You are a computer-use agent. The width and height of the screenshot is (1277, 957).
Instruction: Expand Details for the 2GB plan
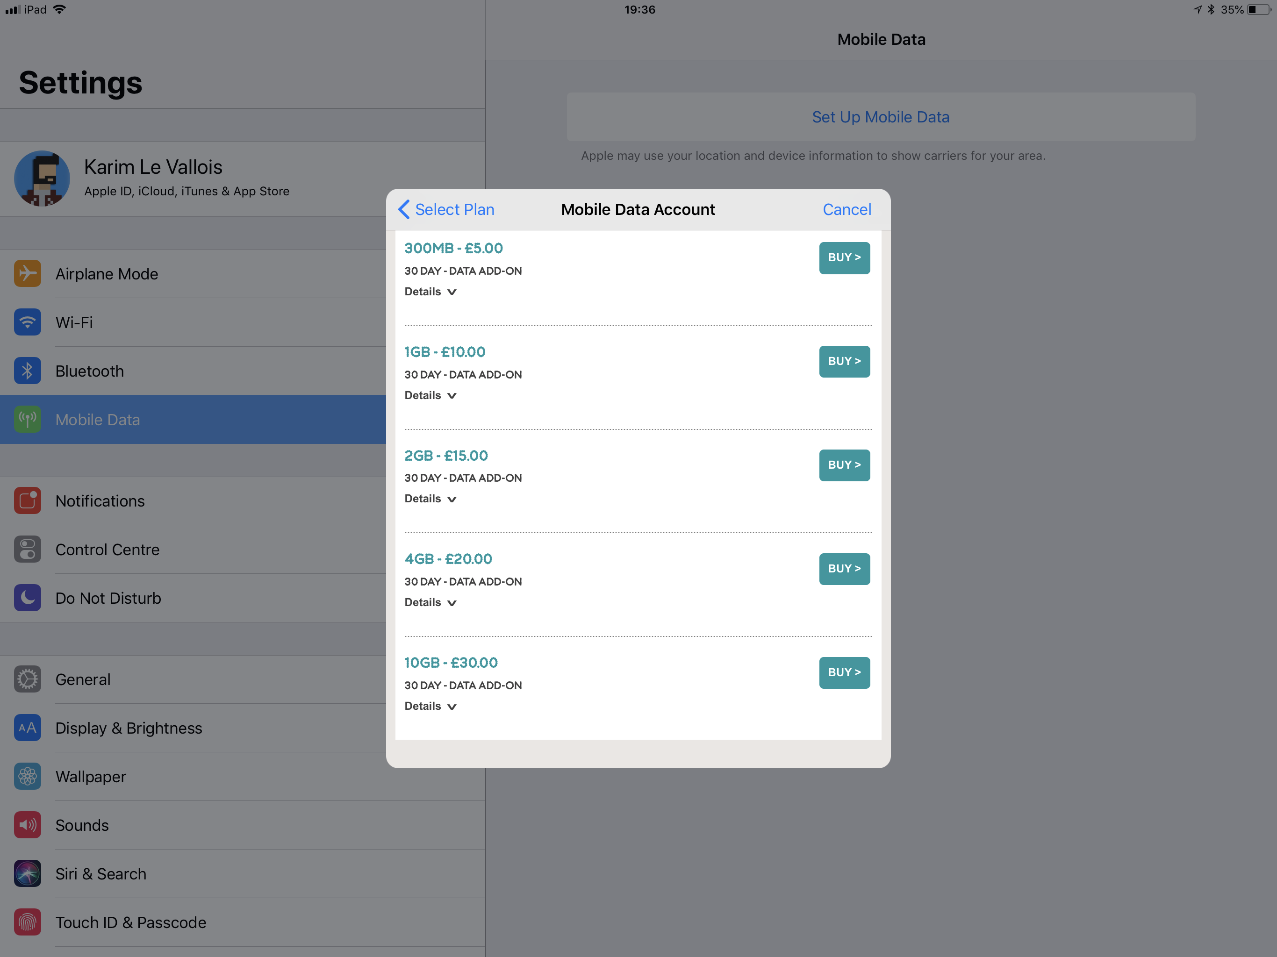(430, 499)
